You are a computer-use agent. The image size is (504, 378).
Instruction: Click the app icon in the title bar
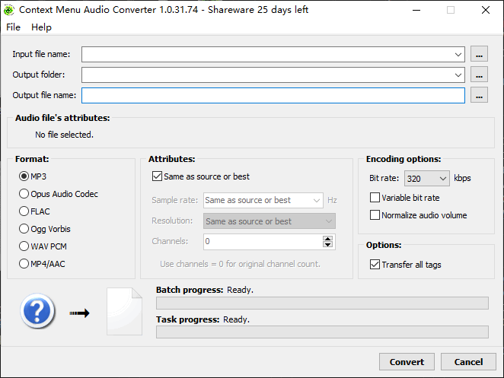tap(11, 10)
